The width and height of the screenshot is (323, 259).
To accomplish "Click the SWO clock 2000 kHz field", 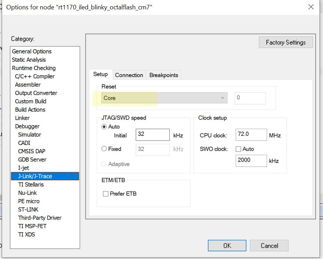I will click(x=251, y=161).
